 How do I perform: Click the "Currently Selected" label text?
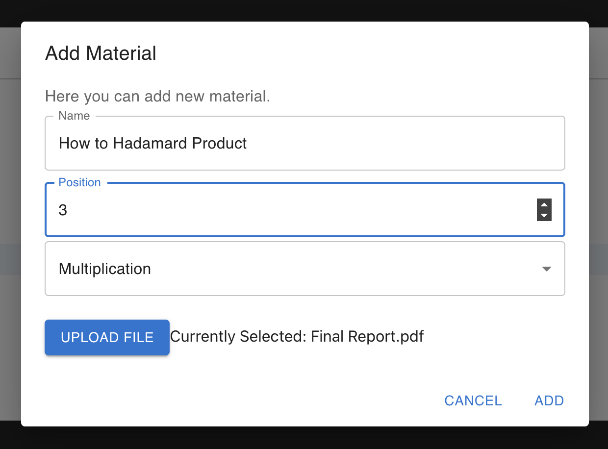tap(238, 337)
